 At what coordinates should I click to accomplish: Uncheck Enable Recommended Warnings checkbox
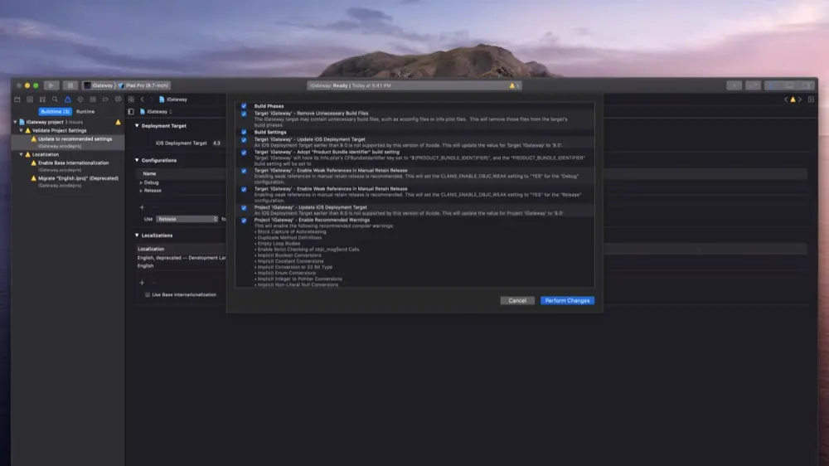click(244, 220)
